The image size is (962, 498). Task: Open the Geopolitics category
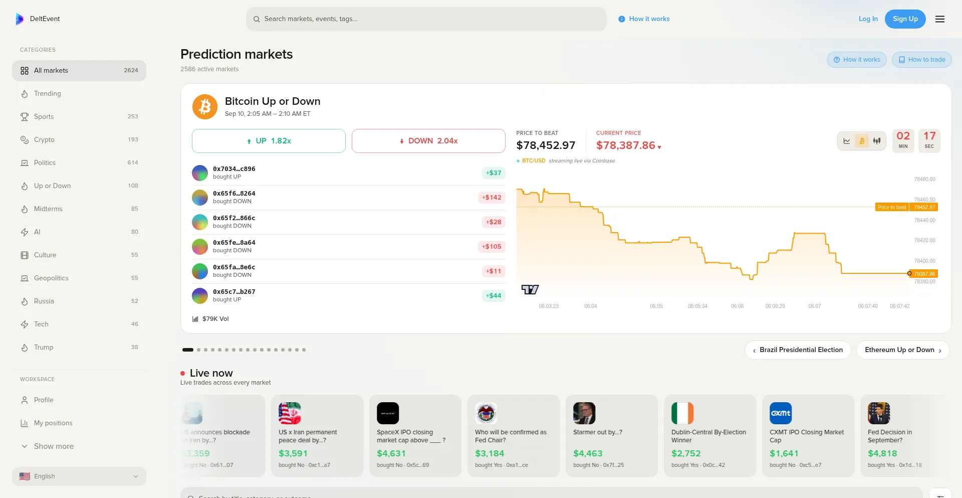(79, 278)
